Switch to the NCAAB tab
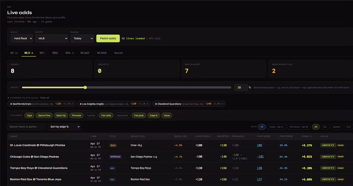Viewport: 353px width, 186px height. (102, 53)
